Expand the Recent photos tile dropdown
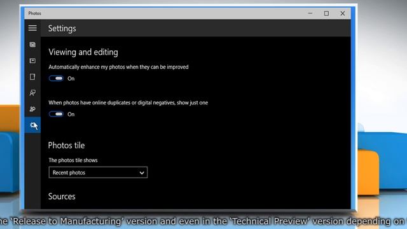Screen dimensions: 407x229 click(x=98, y=172)
